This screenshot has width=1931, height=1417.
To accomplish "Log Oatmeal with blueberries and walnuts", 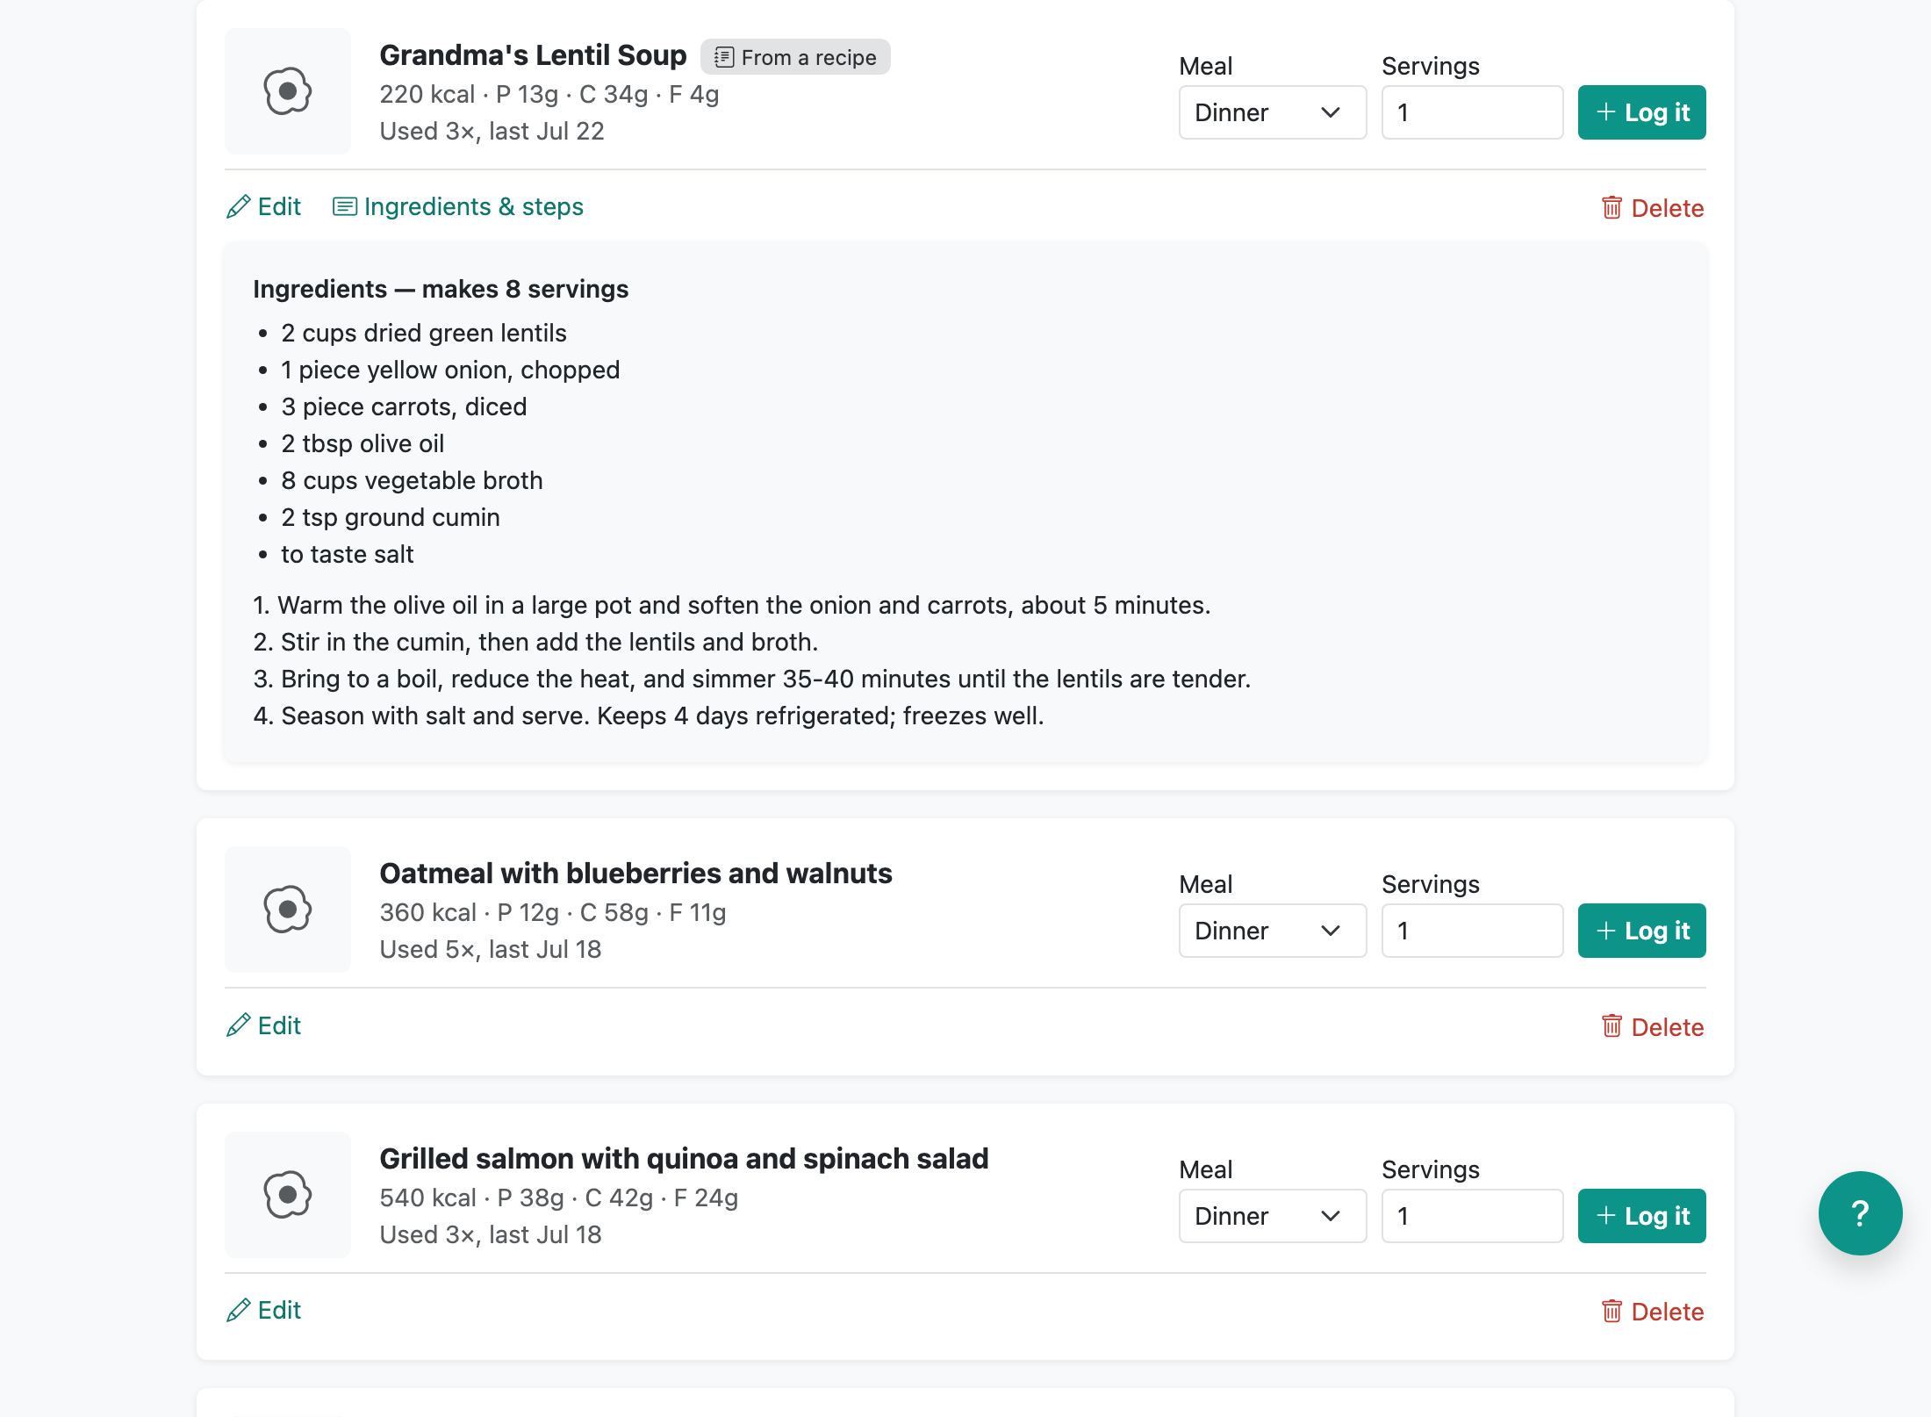I will (x=1642, y=931).
